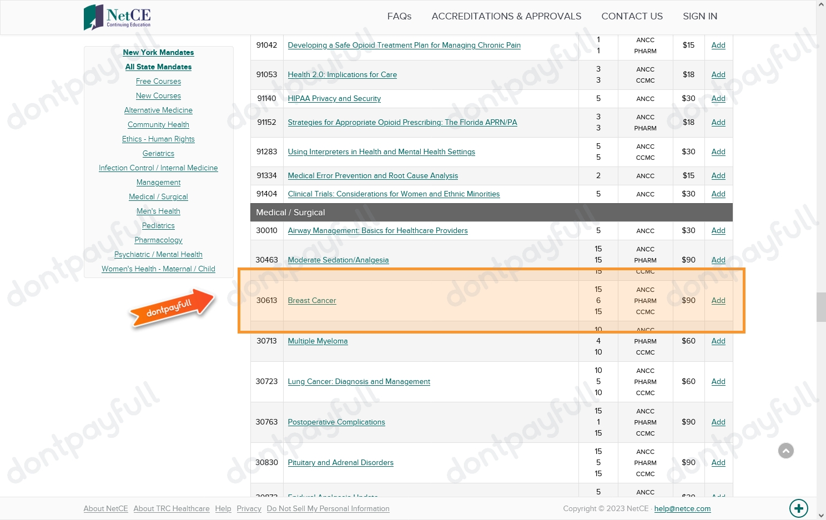Click the vertical scrollbar thumb
The width and height of the screenshot is (826, 520).
[x=821, y=307]
